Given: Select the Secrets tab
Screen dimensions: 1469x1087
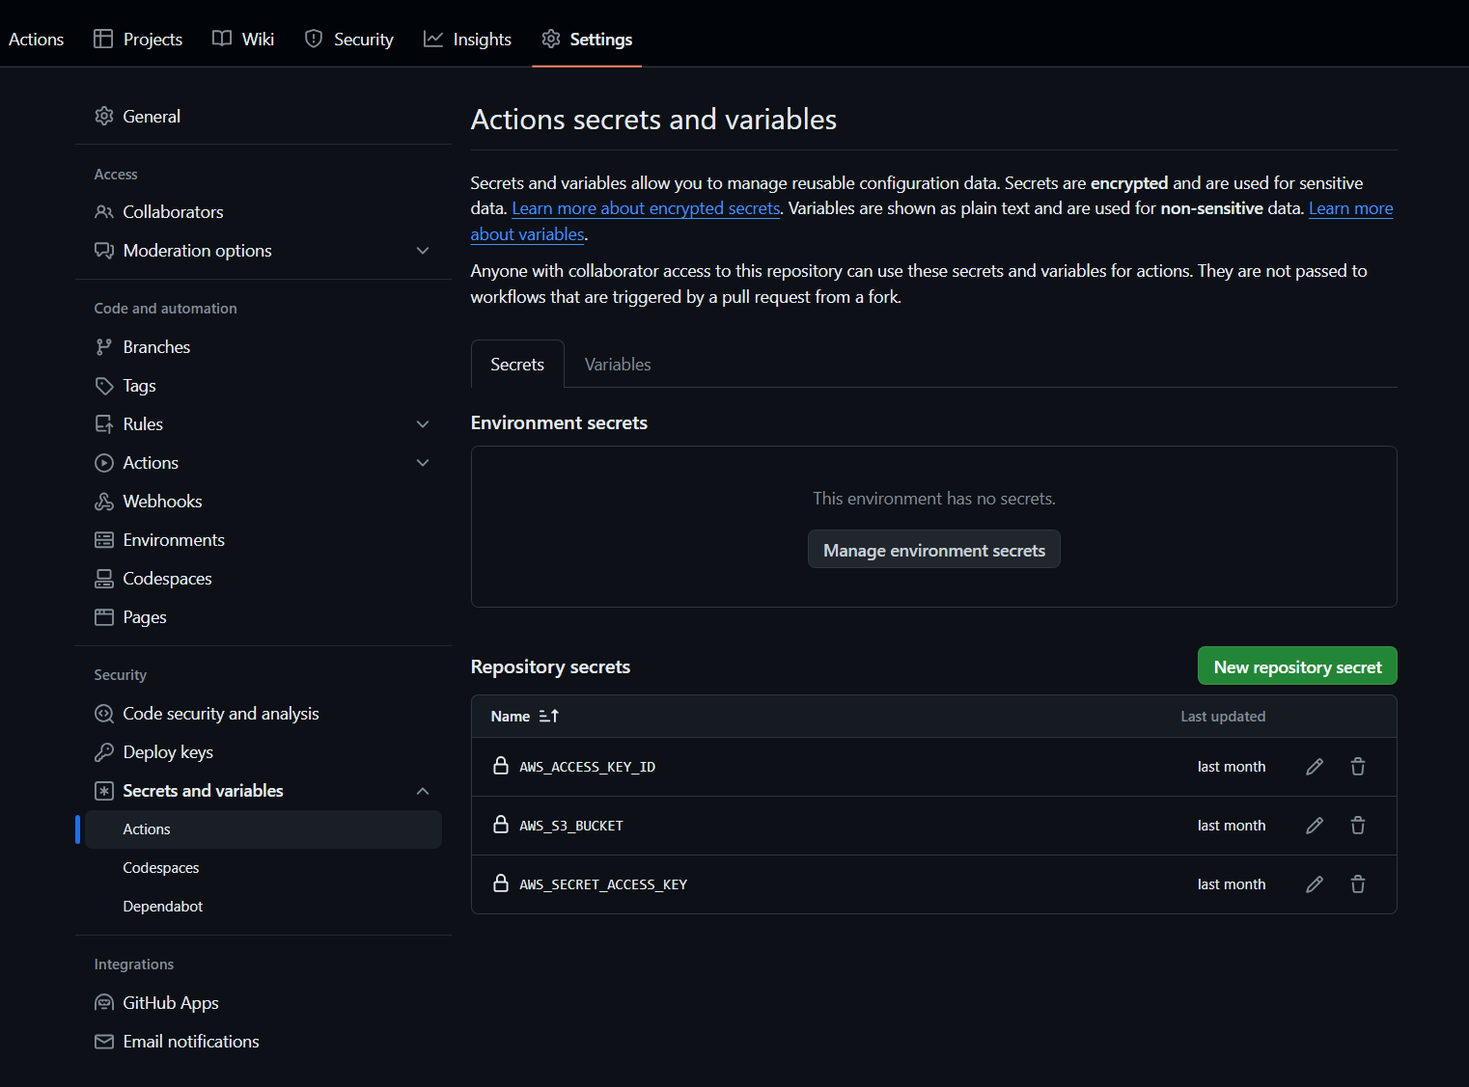Looking at the screenshot, I should (517, 365).
